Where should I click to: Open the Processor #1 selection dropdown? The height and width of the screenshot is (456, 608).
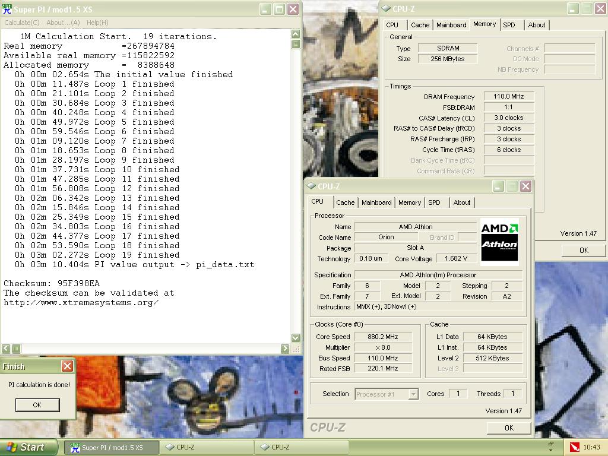tap(414, 394)
